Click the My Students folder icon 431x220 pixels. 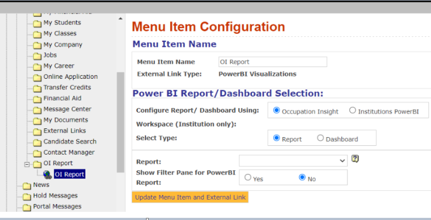[37, 23]
